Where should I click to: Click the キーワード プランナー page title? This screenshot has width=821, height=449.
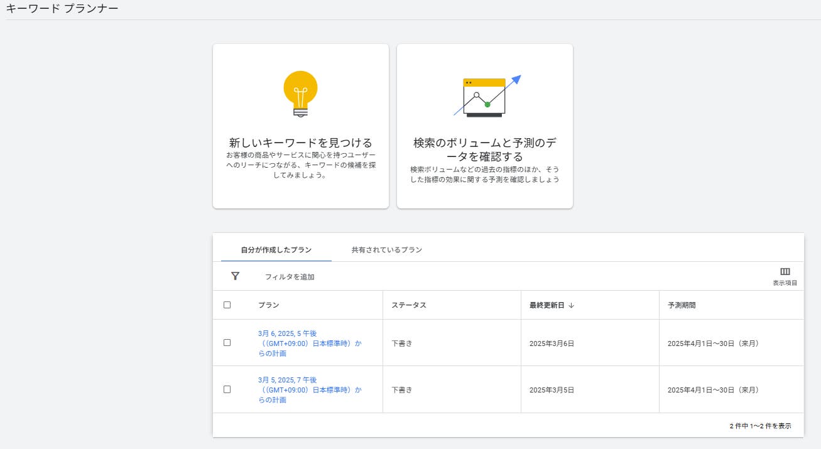pos(62,9)
